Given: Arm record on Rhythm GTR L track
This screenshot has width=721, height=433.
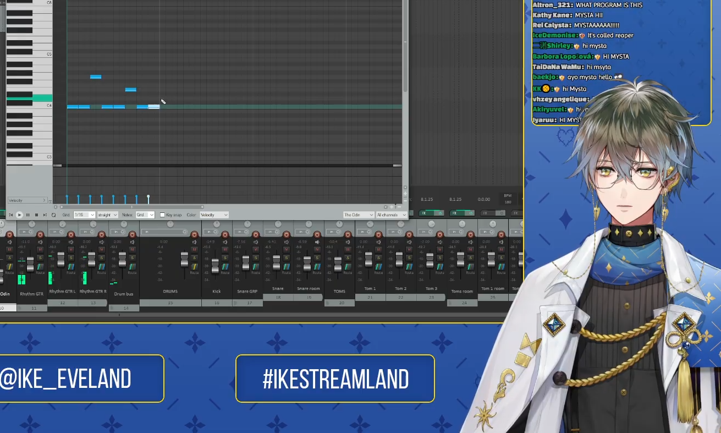Looking at the screenshot, I should [x=71, y=234].
